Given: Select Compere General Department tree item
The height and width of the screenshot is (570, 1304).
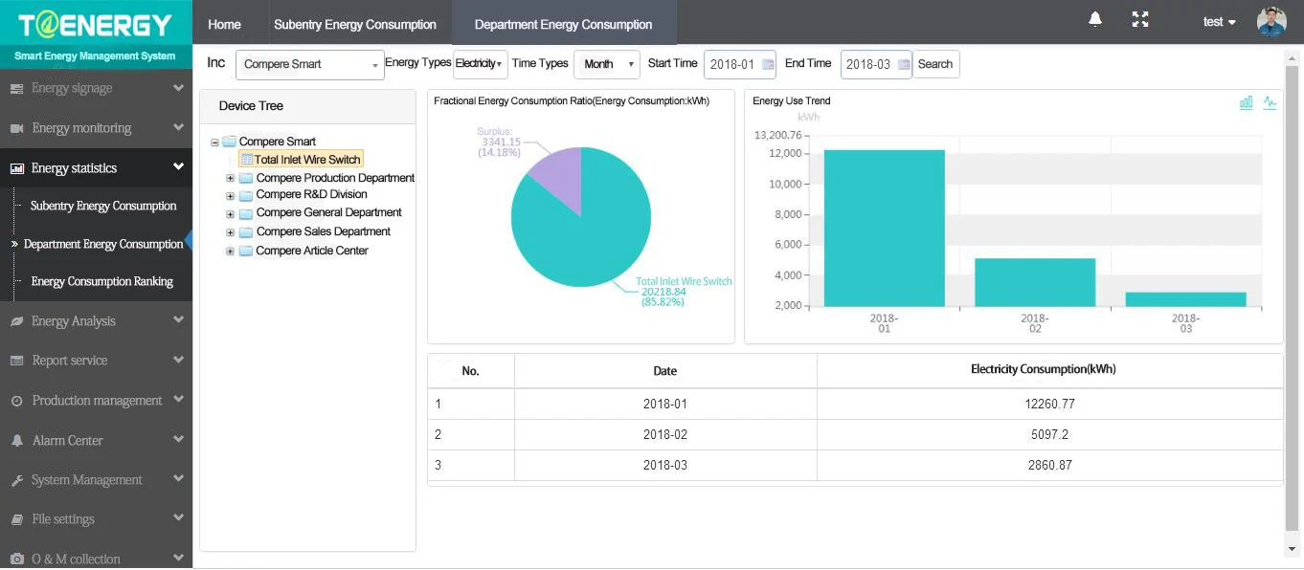Looking at the screenshot, I should [x=328, y=212].
